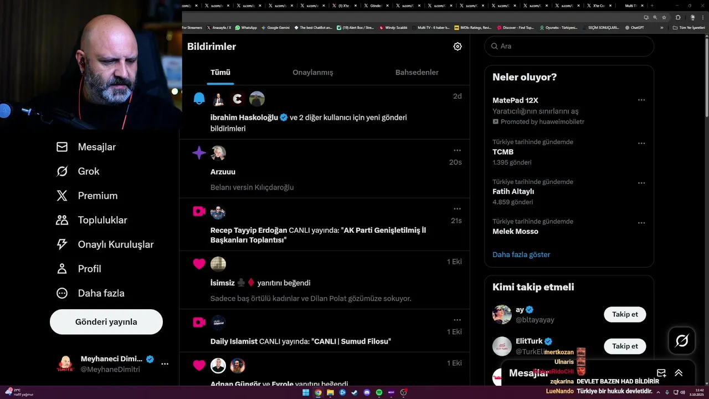Switch to the Tümü tab

(220, 73)
